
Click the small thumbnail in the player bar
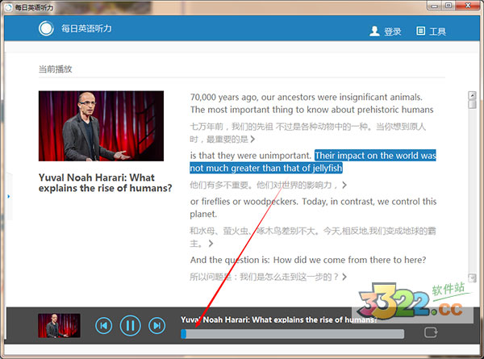[59, 326]
